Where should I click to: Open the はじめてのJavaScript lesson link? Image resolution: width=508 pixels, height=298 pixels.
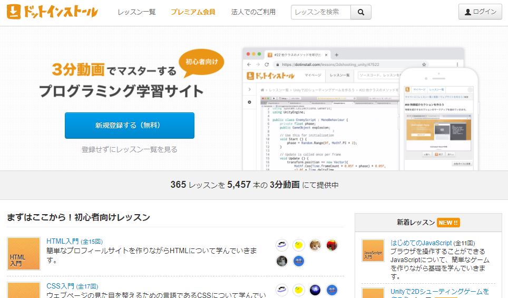click(421, 243)
